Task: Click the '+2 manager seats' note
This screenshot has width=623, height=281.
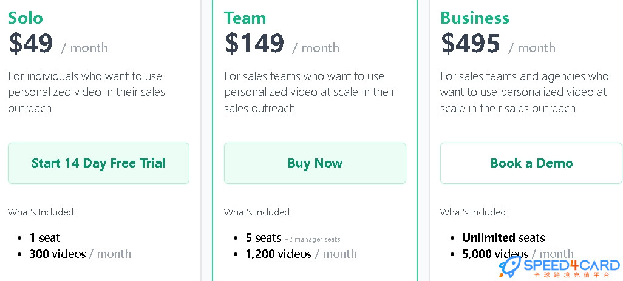Action: coord(313,239)
